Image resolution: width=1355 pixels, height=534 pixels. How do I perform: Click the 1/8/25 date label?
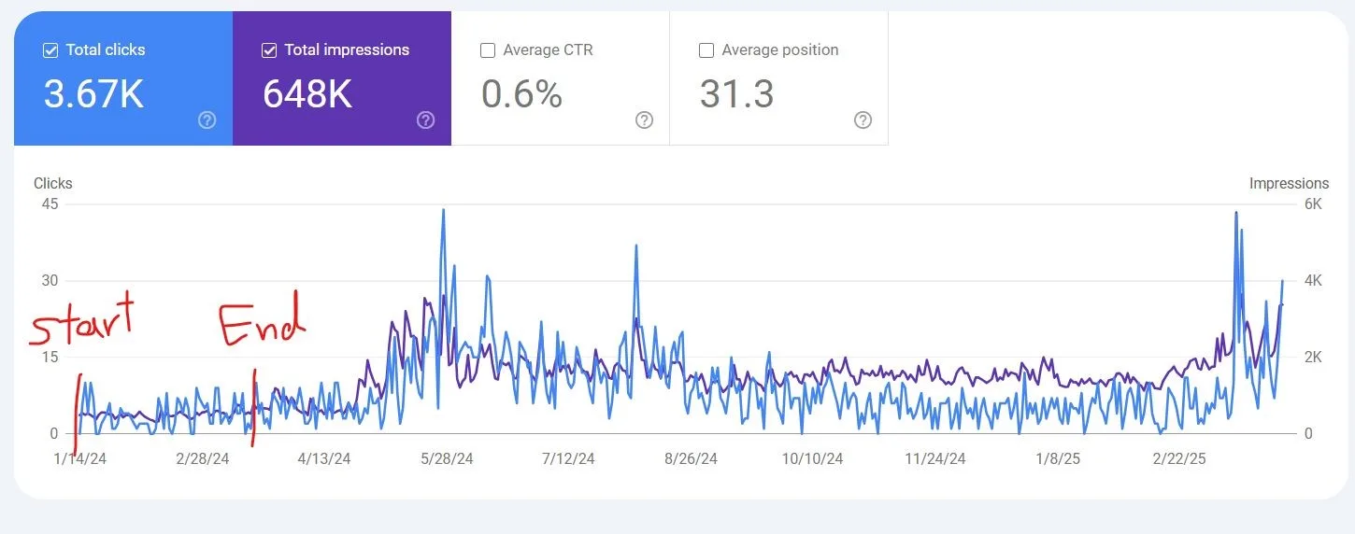1056,458
